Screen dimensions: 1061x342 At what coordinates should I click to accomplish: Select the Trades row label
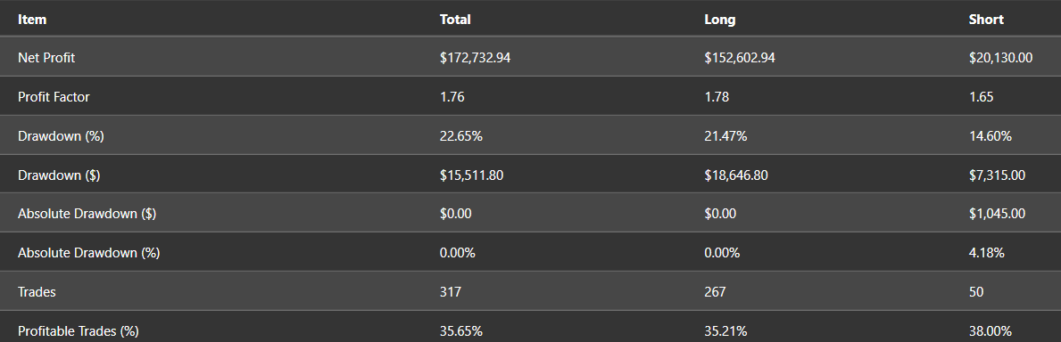coord(37,293)
